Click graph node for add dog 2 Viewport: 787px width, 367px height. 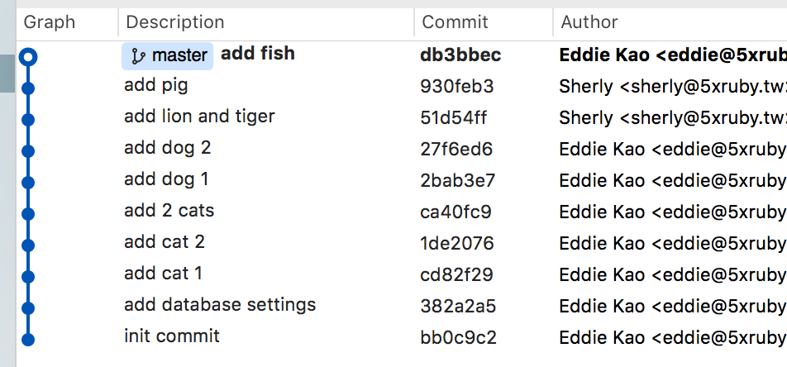(29, 150)
